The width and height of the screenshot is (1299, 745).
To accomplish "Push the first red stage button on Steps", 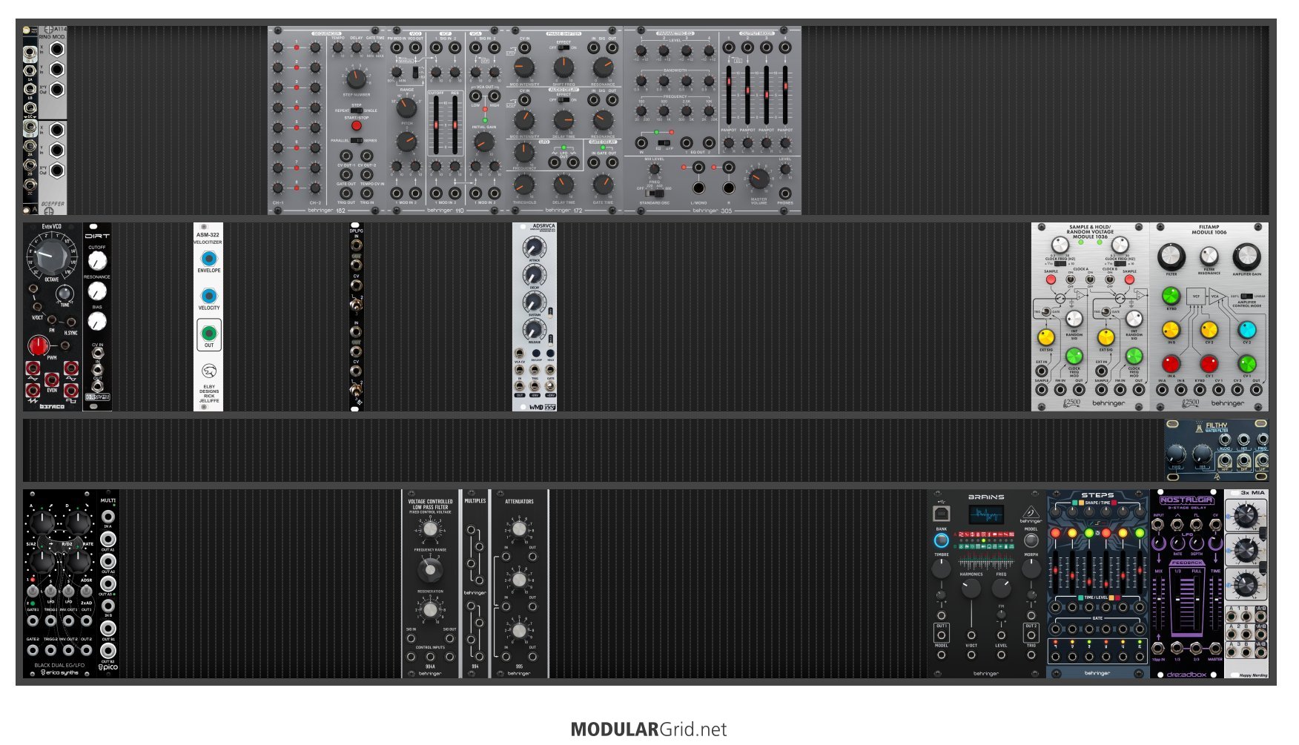I will 1056,533.
